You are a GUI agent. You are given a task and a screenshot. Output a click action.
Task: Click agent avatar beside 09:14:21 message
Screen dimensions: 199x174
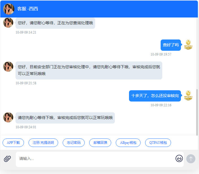(8, 23)
